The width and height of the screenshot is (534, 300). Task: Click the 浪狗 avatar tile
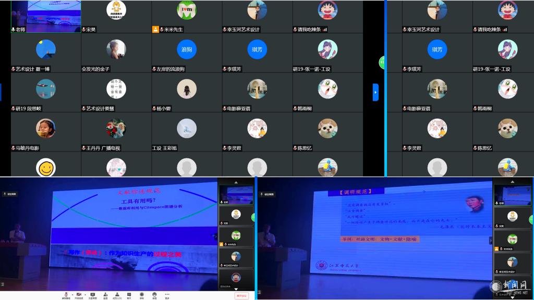[187, 50]
